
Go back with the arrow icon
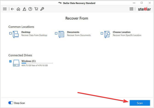tap(12, 9)
